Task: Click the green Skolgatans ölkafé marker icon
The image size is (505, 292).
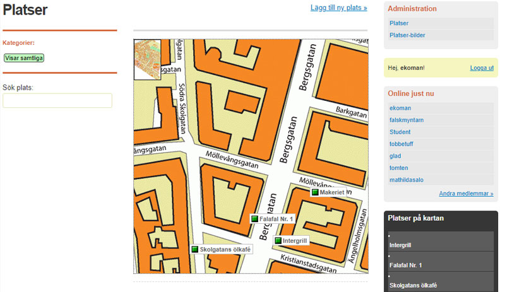Action: (x=195, y=250)
